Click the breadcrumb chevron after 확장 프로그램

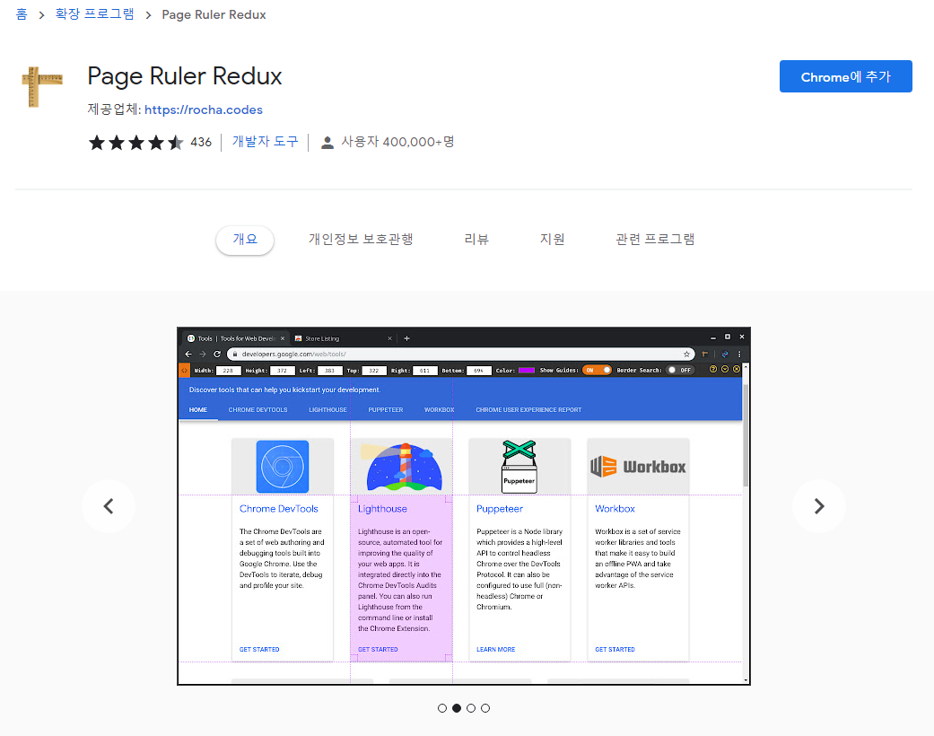point(148,15)
